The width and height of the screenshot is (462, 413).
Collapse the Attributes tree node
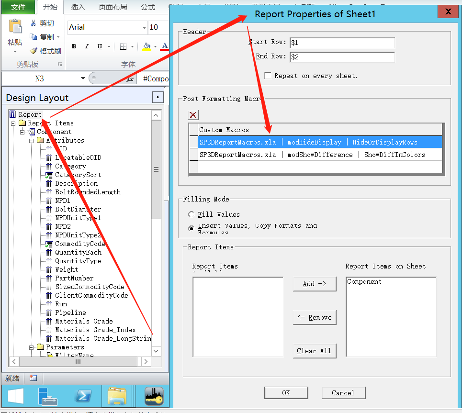coord(31,141)
